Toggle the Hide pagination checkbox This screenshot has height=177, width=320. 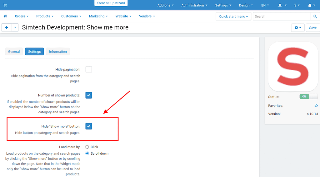(x=88, y=69)
